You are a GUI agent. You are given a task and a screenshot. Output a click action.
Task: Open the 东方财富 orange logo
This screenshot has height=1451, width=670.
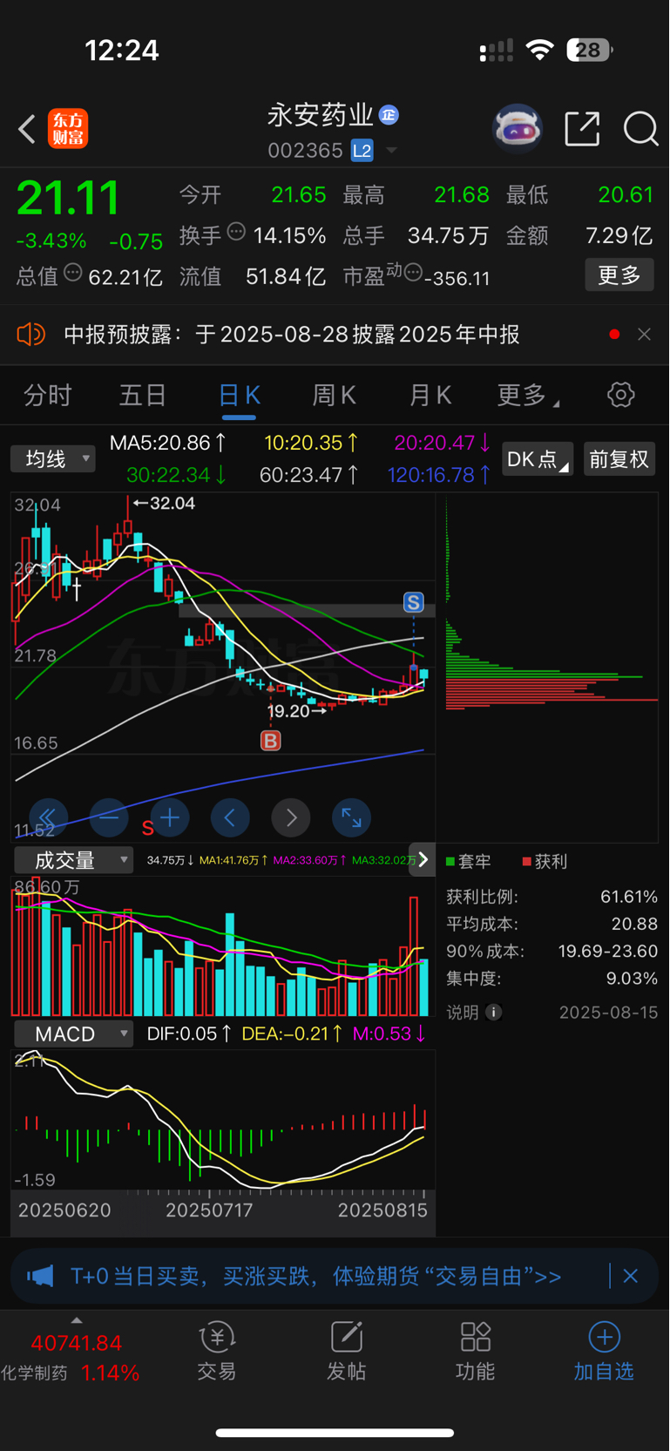68,129
